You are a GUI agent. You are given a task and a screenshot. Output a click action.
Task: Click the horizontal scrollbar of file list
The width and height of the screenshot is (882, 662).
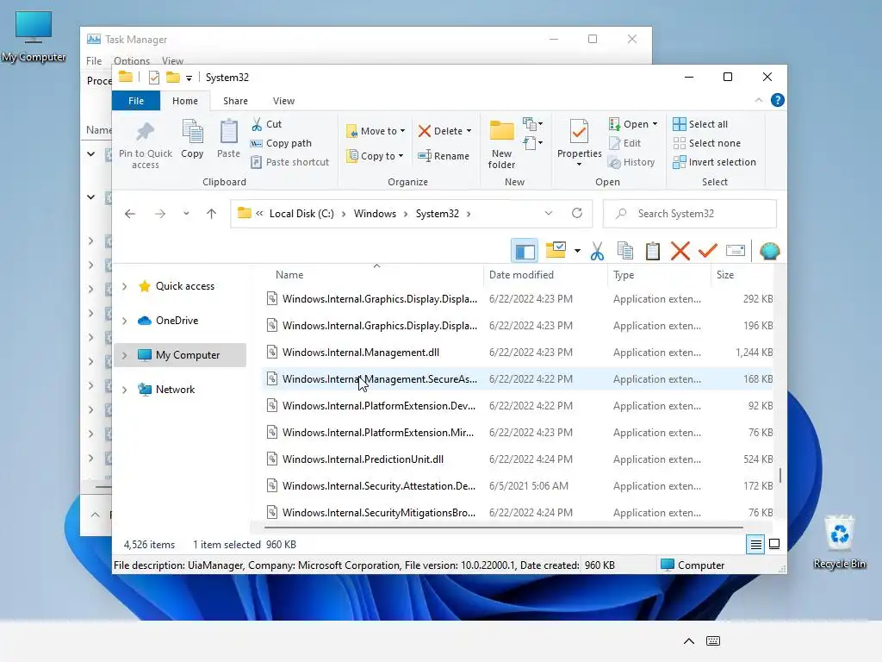coord(503,528)
